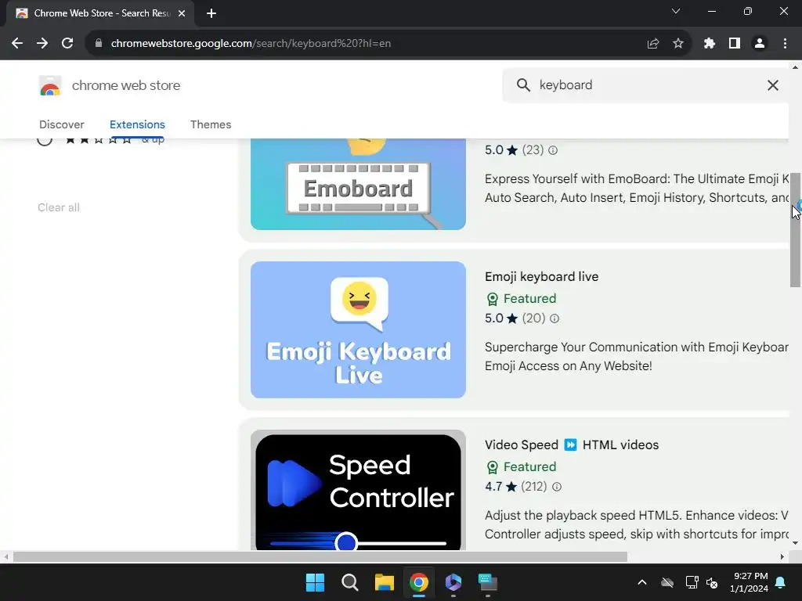
Task: Show rating info for Video Speed extension
Action: pyautogui.click(x=557, y=487)
